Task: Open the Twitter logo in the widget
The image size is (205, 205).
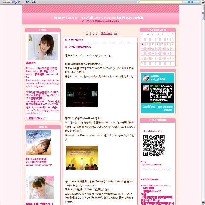Action: pos(149,107)
